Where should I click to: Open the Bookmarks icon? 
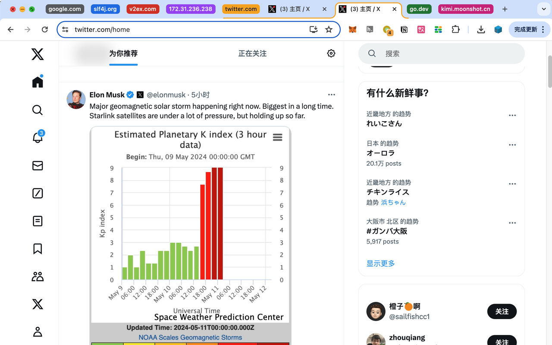click(37, 248)
